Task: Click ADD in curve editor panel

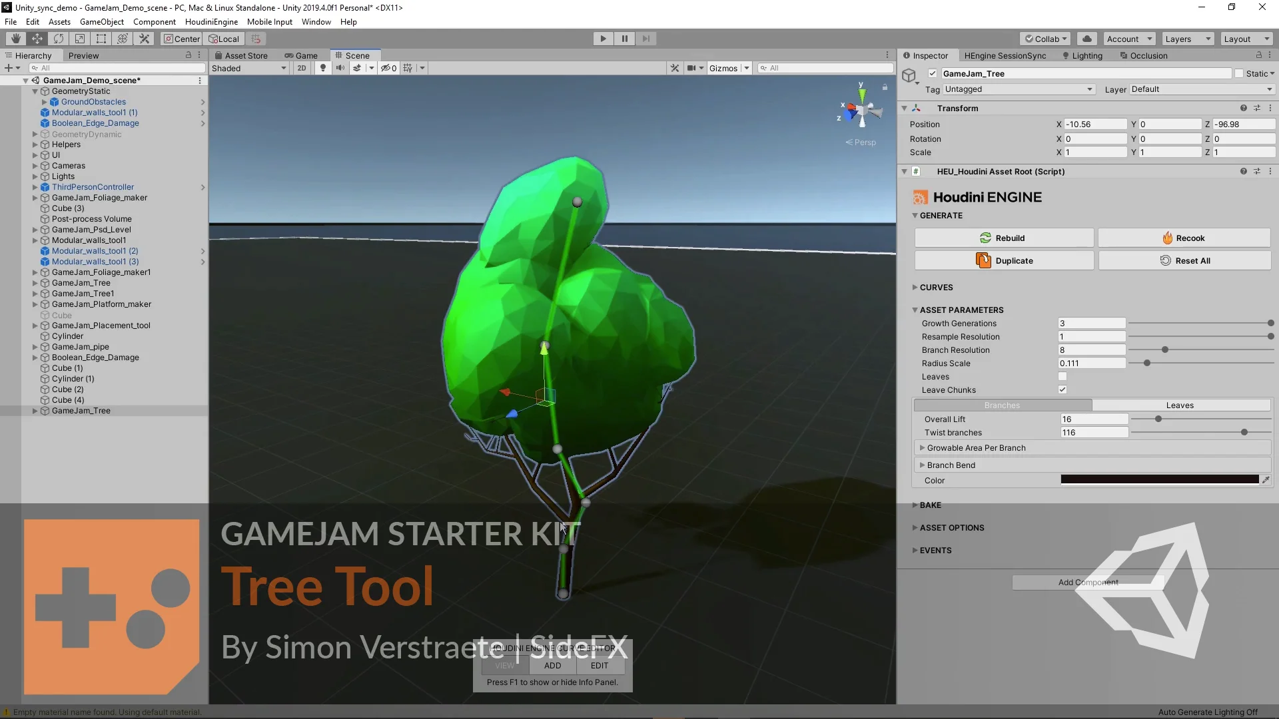Action: pos(552,665)
